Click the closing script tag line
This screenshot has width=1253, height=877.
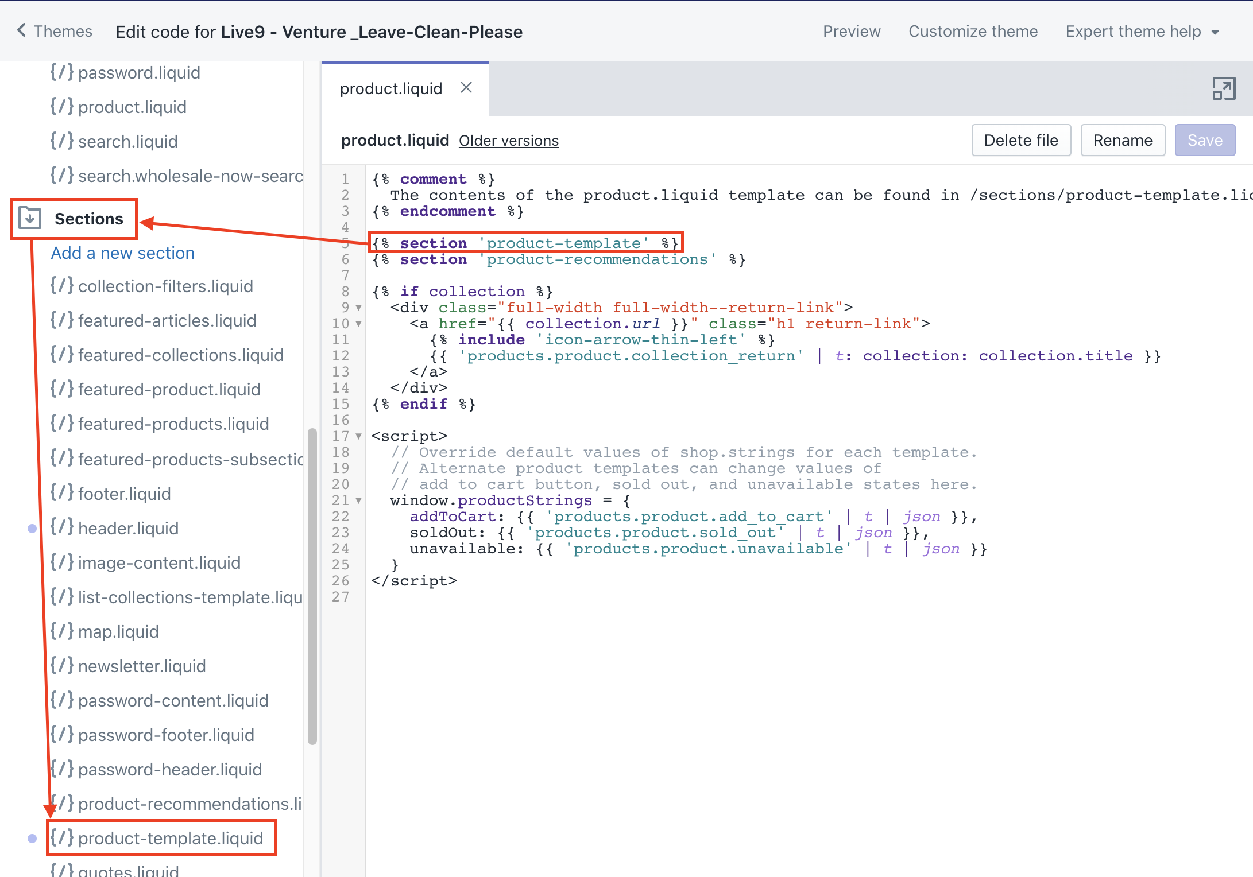(414, 581)
